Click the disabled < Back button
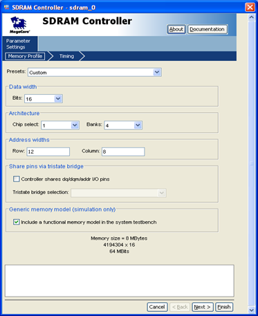Screen dimensions: 258x316 [x=180, y=307]
